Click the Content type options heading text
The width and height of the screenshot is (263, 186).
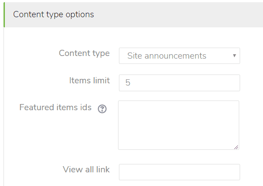[53, 15]
